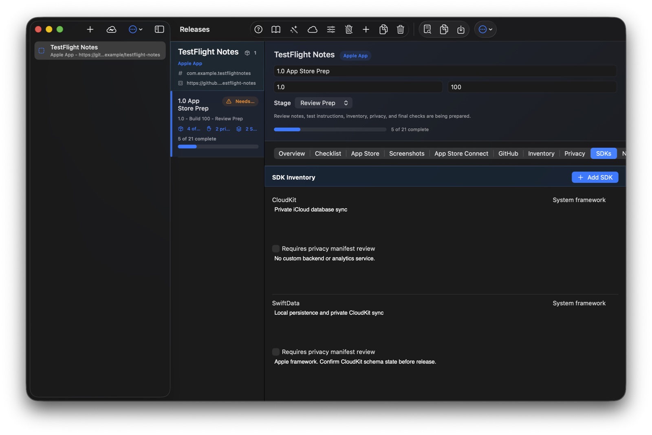Image resolution: width=652 pixels, height=435 pixels.
Task: Click the TestFlight Notes app square icon in sidebar
Action: point(42,51)
